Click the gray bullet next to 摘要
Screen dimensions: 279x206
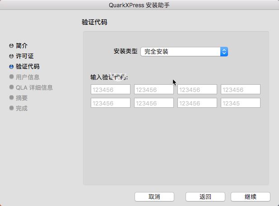[11, 97]
